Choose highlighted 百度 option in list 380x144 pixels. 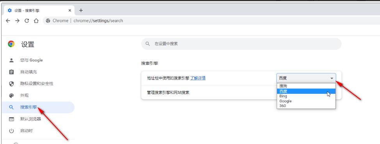coord(306,91)
